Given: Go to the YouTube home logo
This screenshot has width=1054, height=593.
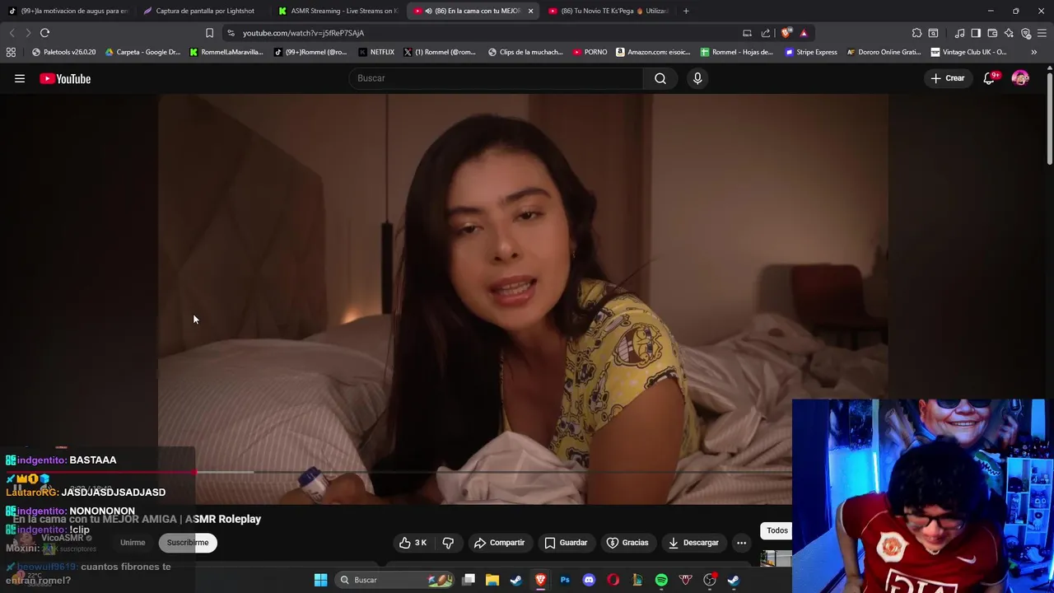Looking at the screenshot, I should point(65,79).
